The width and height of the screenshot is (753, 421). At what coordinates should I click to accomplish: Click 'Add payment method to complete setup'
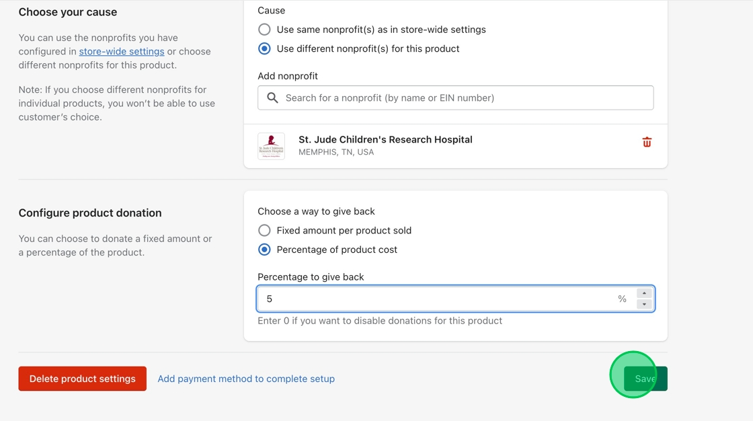pyautogui.click(x=246, y=379)
